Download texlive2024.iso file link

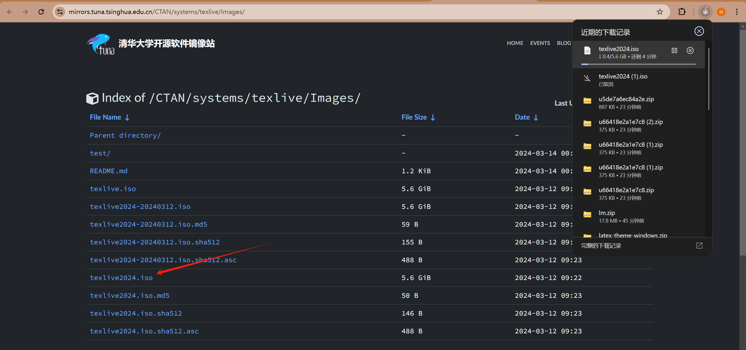pyautogui.click(x=121, y=278)
